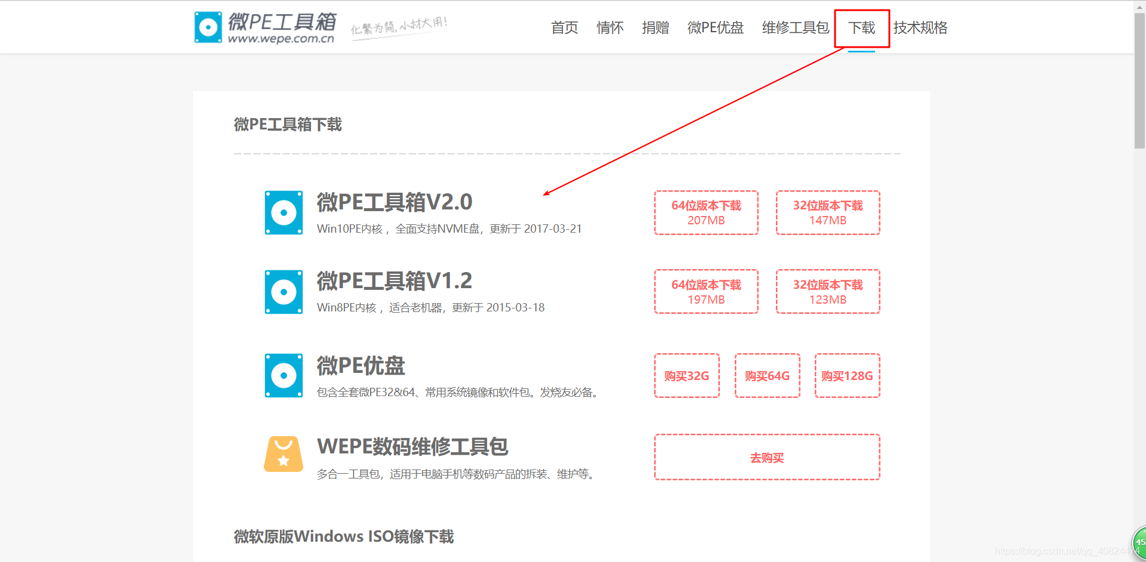Click the 购买64G button
The height and width of the screenshot is (562, 1146).
tap(768, 376)
